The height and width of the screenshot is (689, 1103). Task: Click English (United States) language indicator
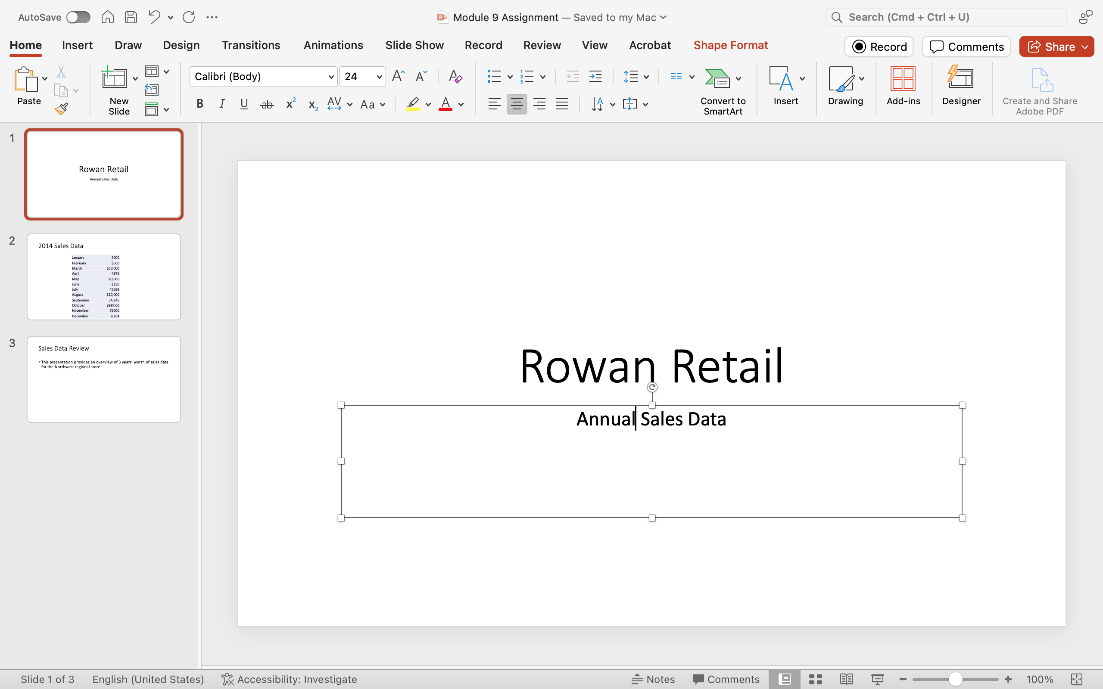(x=148, y=679)
